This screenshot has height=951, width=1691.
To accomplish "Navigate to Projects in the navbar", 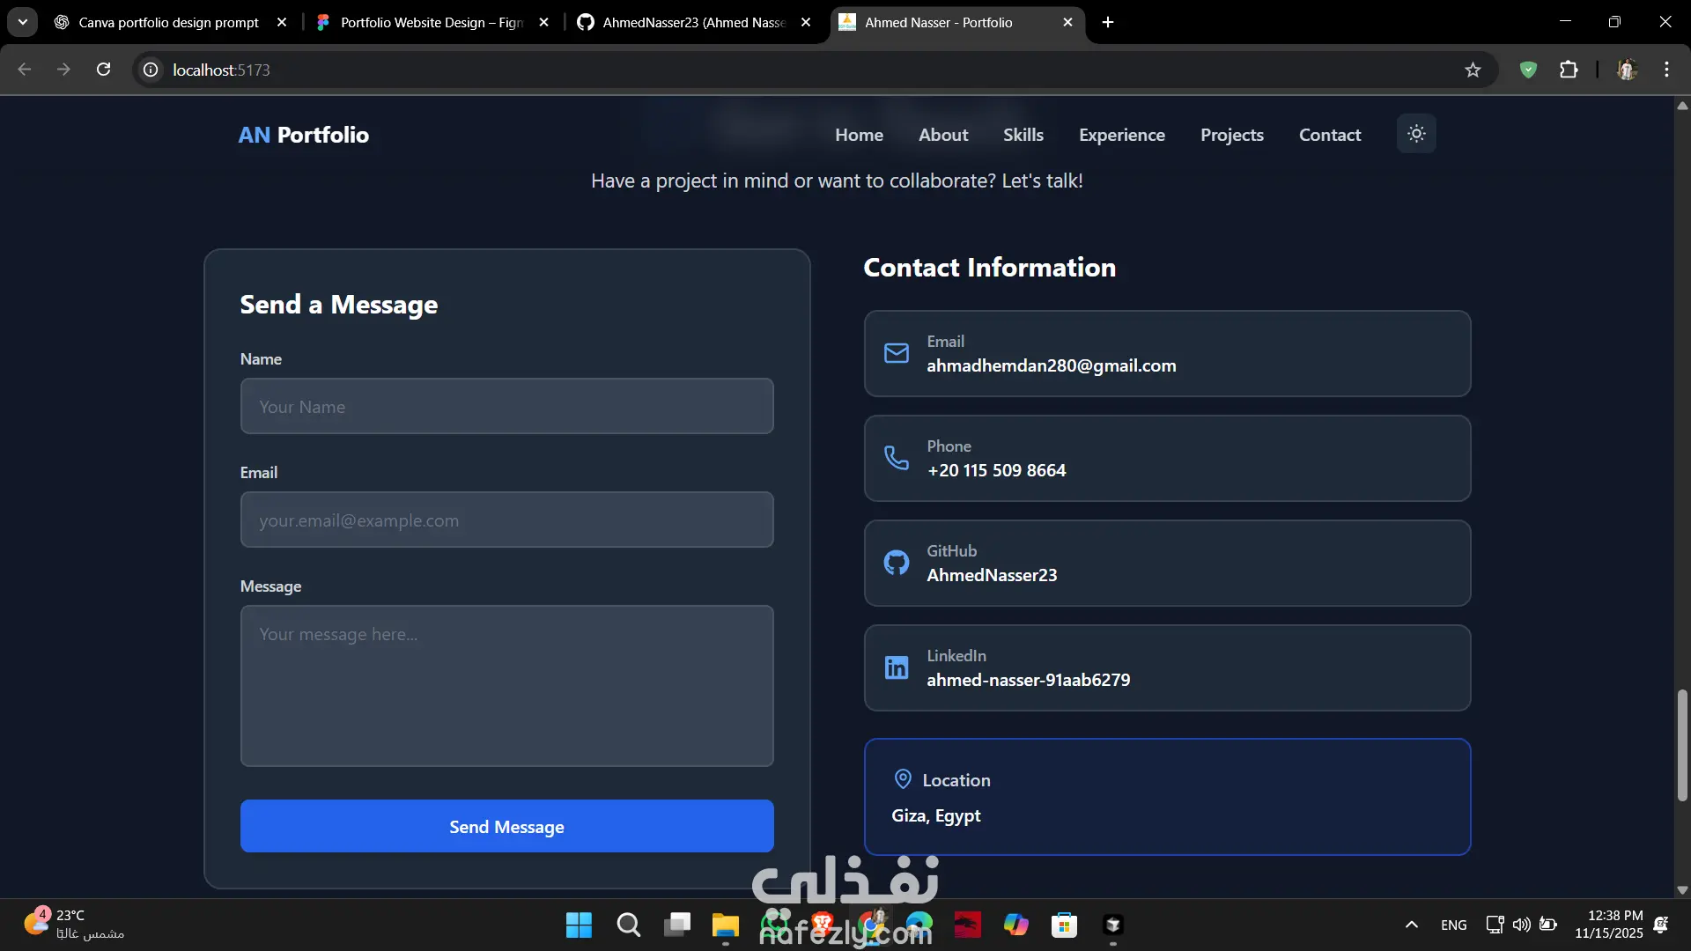I will (1231, 135).
